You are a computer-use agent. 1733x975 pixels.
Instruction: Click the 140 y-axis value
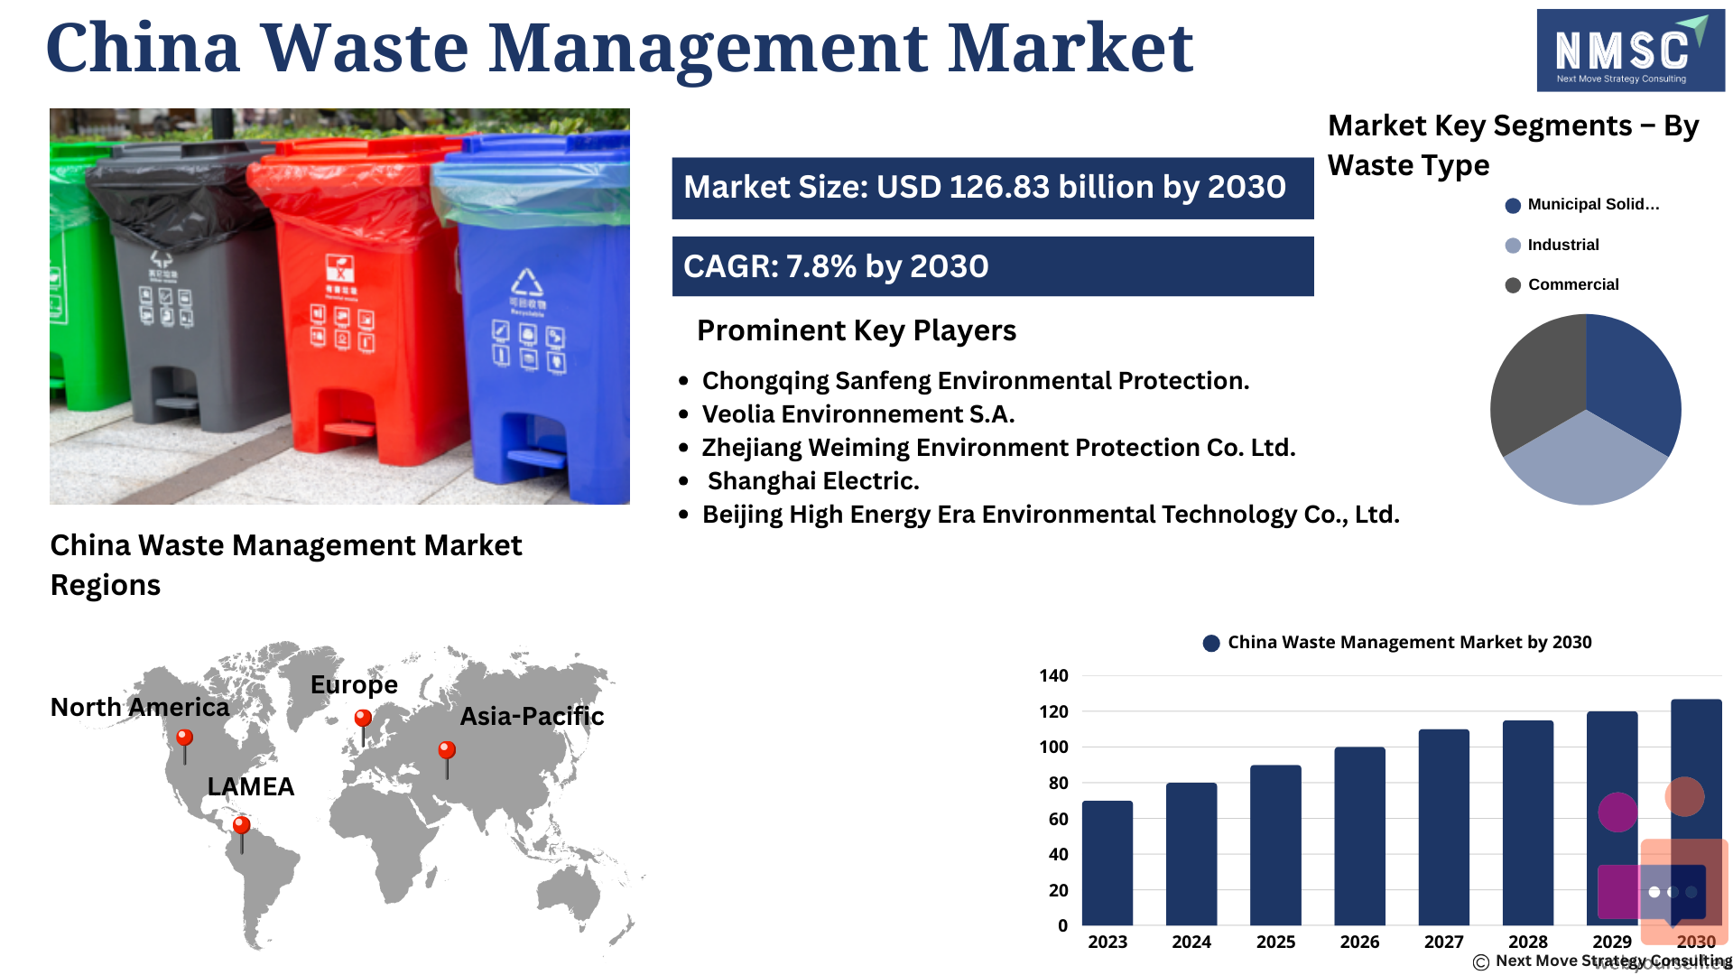pos(1053,676)
